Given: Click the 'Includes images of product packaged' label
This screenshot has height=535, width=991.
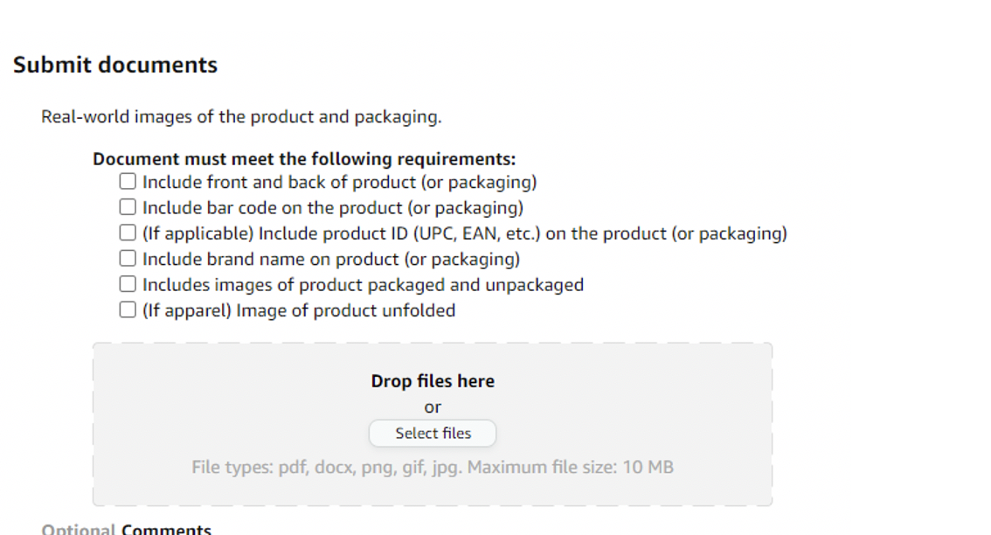Looking at the screenshot, I should (x=363, y=285).
